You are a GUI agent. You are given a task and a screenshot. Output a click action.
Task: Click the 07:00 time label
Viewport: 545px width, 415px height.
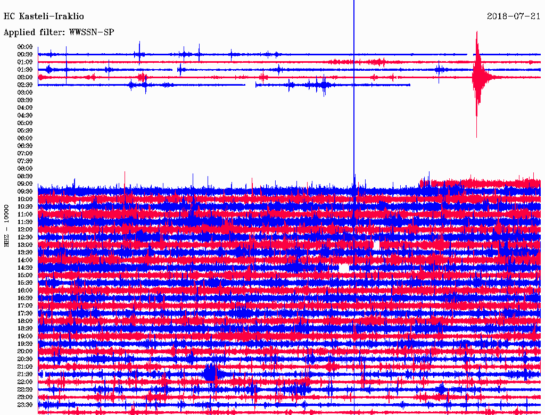click(25, 153)
